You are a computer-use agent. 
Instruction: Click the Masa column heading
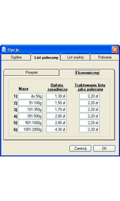tap(23, 89)
